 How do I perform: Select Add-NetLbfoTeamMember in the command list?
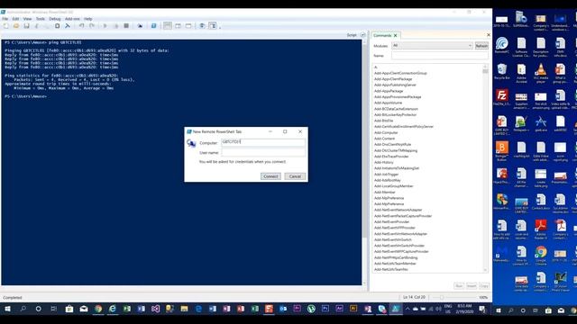395,264
